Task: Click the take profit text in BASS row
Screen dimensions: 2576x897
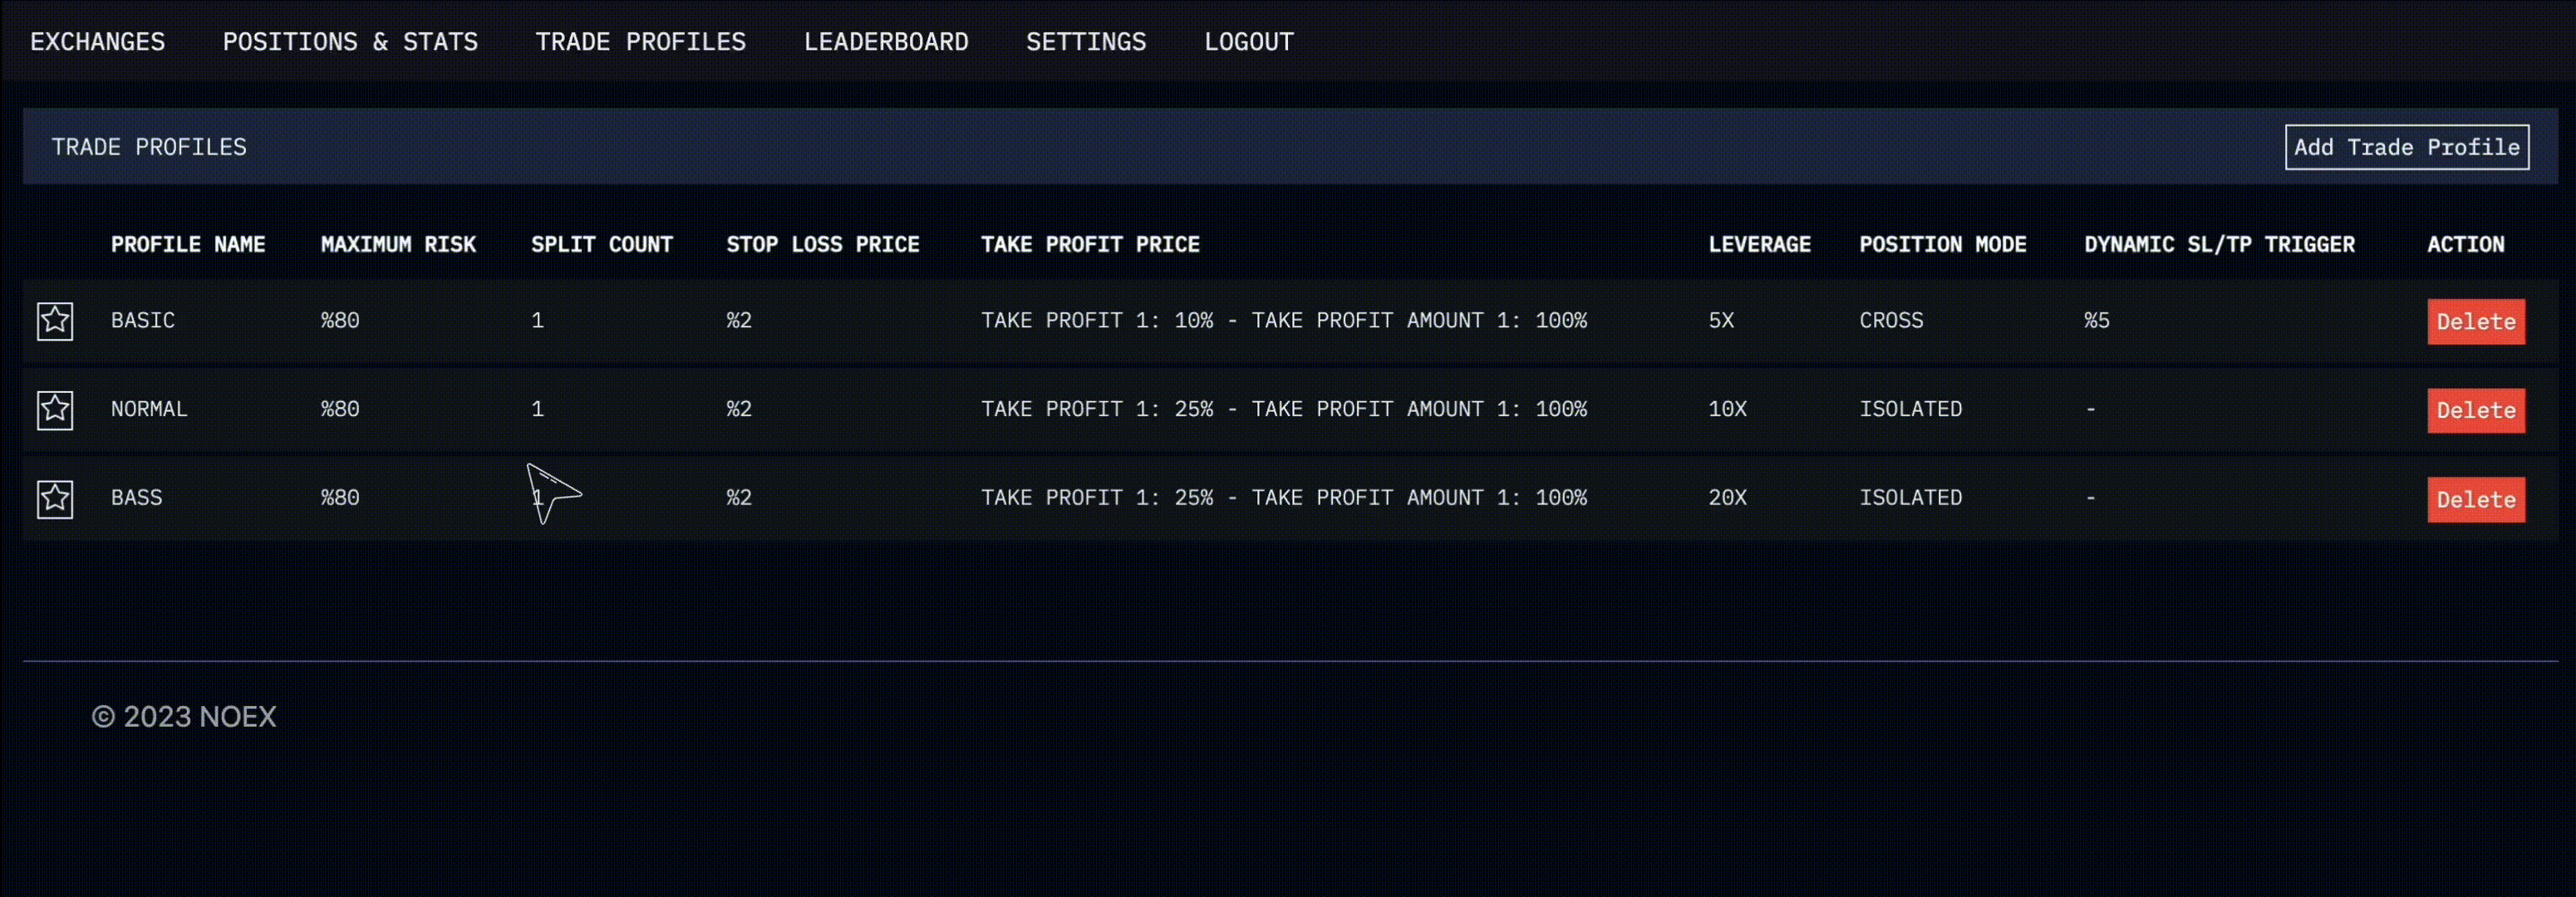Action: coord(1284,498)
